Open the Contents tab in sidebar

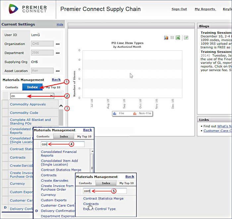[x=12, y=87]
